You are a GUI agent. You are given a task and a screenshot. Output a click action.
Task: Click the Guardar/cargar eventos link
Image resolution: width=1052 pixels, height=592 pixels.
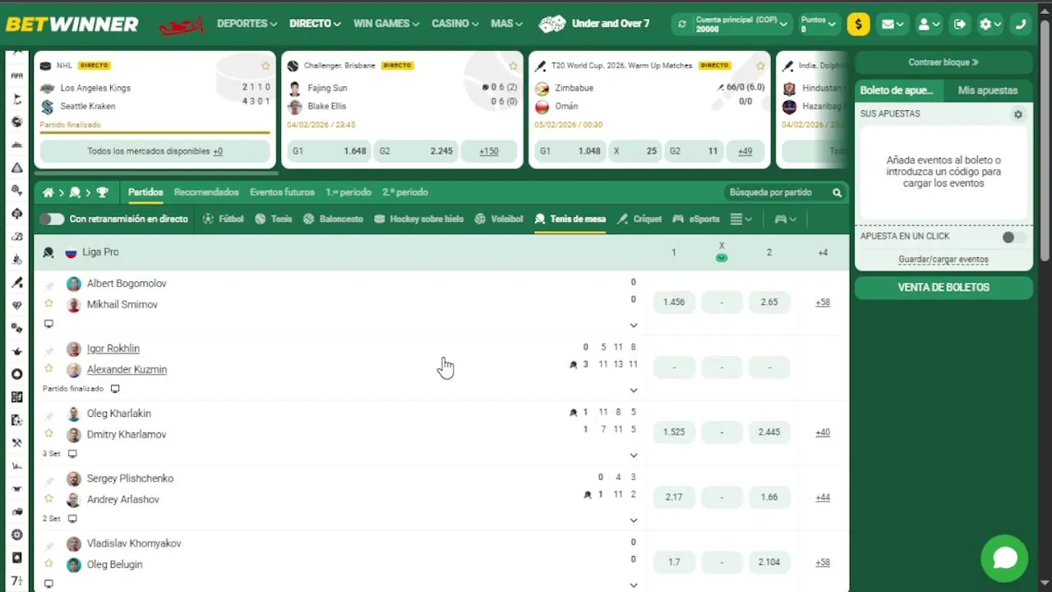944,260
